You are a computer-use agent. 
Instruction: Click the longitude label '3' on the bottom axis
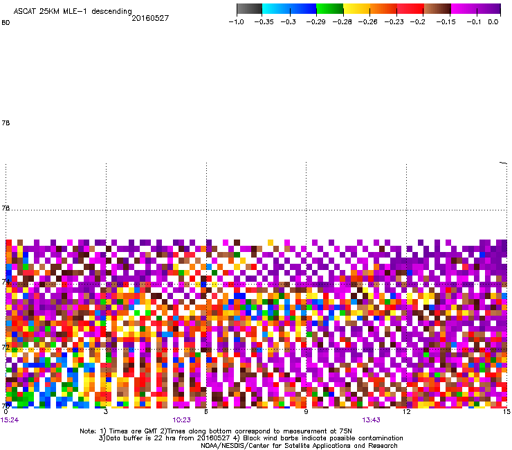click(x=106, y=412)
